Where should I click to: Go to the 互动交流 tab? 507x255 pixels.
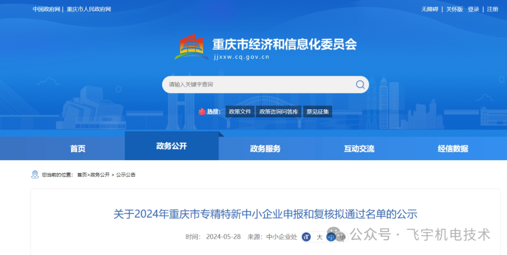click(x=359, y=148)
